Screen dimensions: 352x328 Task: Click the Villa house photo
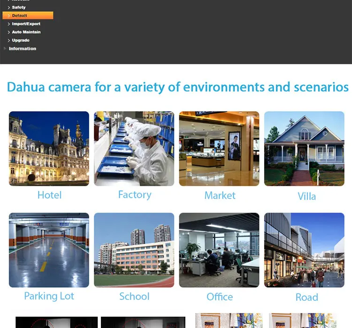(x=304, y=149)
